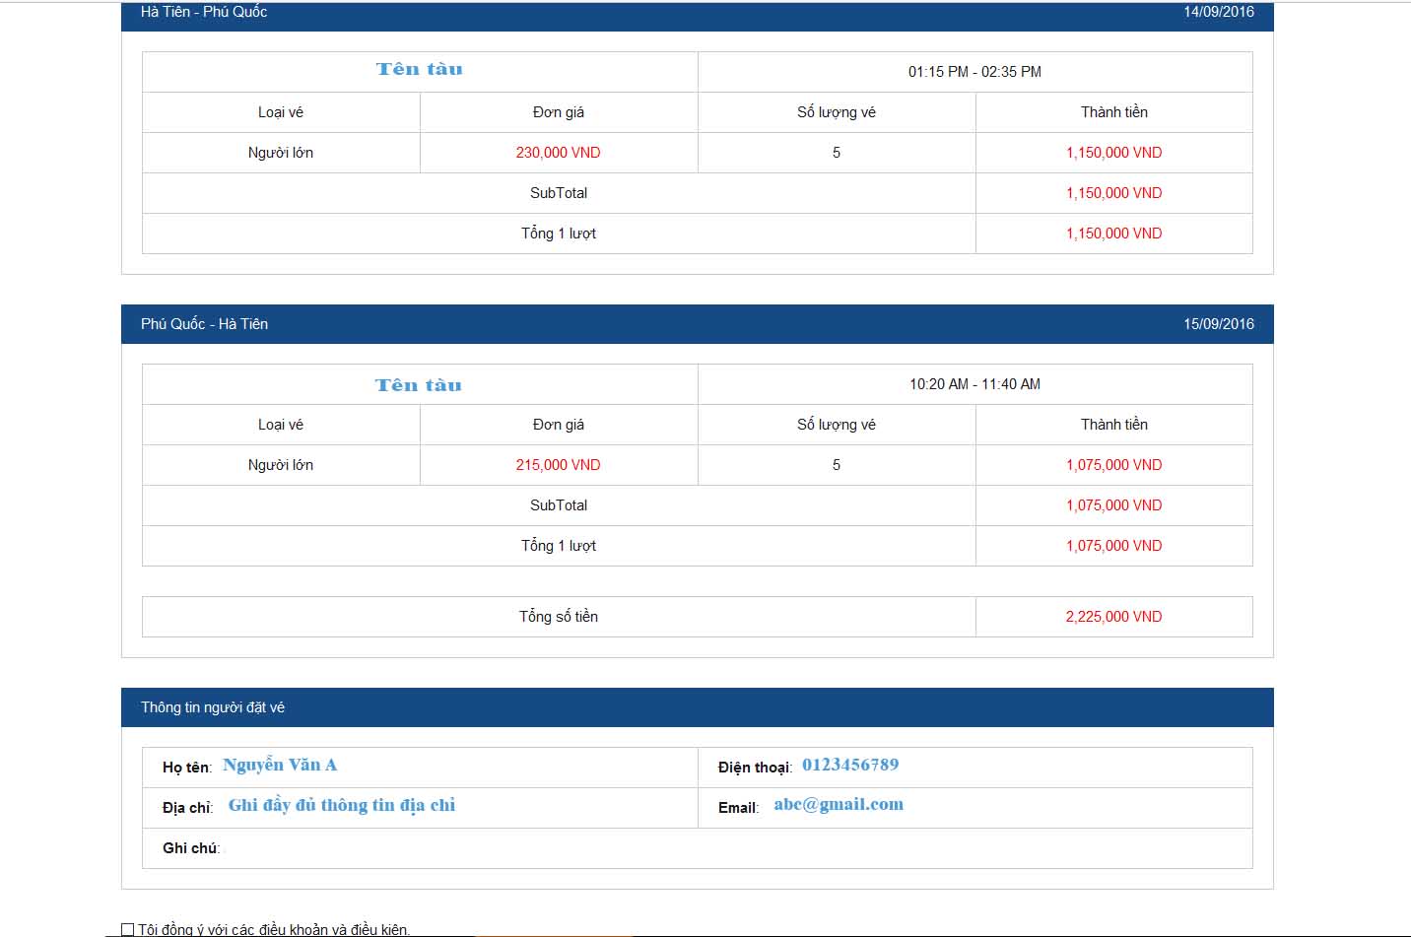The image size is (1411, 937).
Task: Click the 14/09/2016 departure date
Action: click(x=1219, y=12)
